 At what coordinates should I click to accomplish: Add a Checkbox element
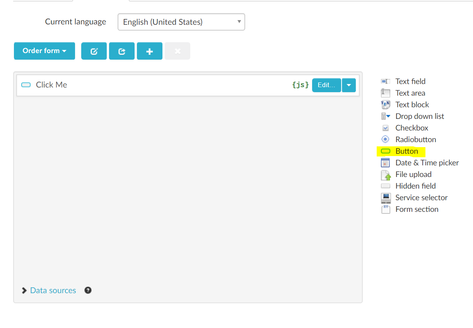pyautogui.click(x=411, y=128)
